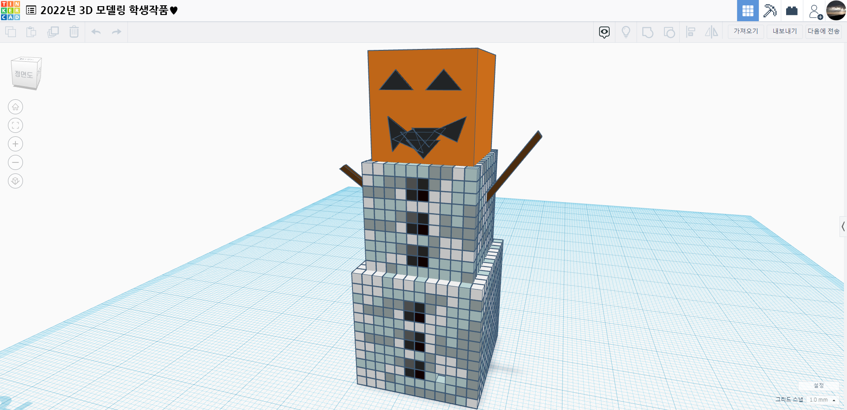Click the 다음에 전송 send-to button
The image size is (847, 410).
824,31
